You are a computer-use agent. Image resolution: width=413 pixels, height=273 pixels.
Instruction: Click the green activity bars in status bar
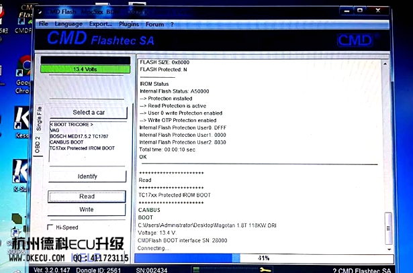click(x=196, y=270)
